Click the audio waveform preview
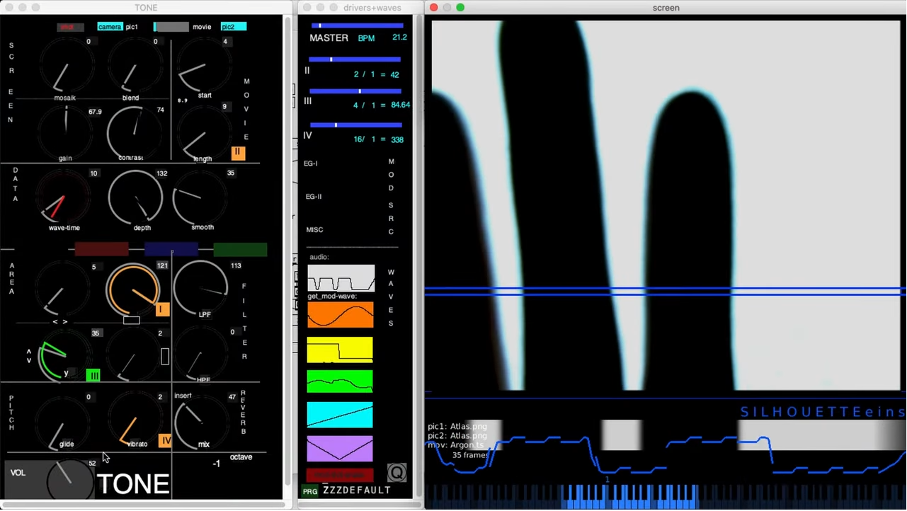Screen dimensions: 907x511 (341, 278)
